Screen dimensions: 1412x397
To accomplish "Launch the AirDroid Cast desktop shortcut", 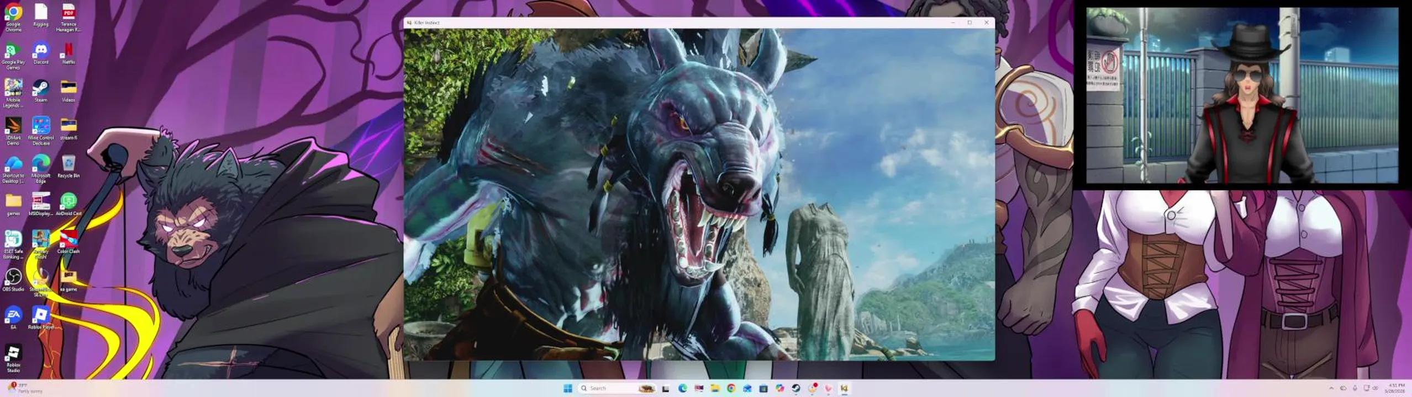I will point(69,204).
